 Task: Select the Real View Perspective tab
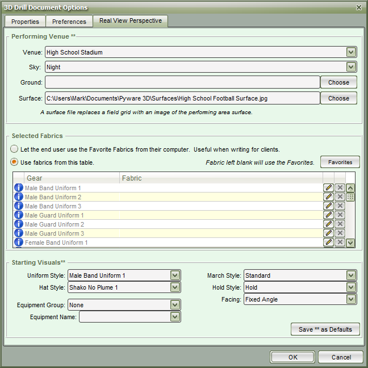[x=131, y=21]
